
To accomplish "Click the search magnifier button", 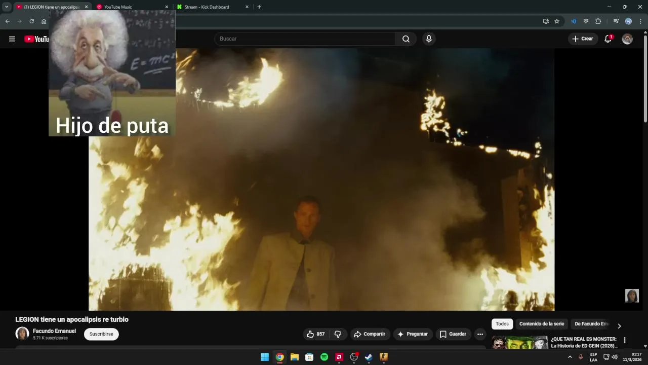I will (406, 39).
